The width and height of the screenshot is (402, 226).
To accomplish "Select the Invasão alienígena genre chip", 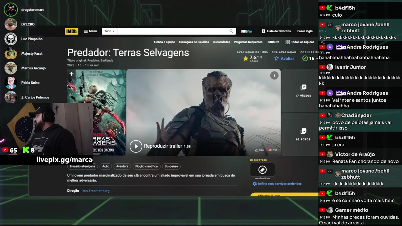I will (83, 166).
